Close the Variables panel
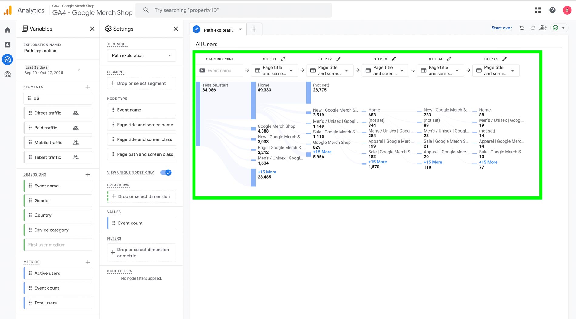This screenshot has height=319, width=576. [92, 29]
